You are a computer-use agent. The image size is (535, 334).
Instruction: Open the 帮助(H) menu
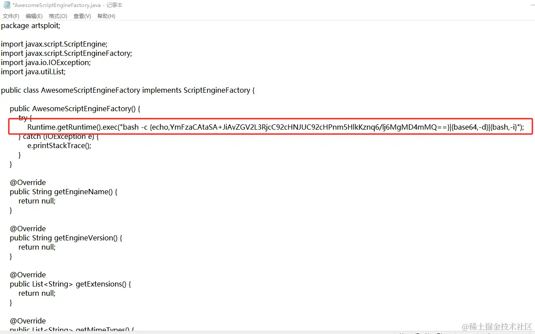pyautogui.click(x=106, y=16)
